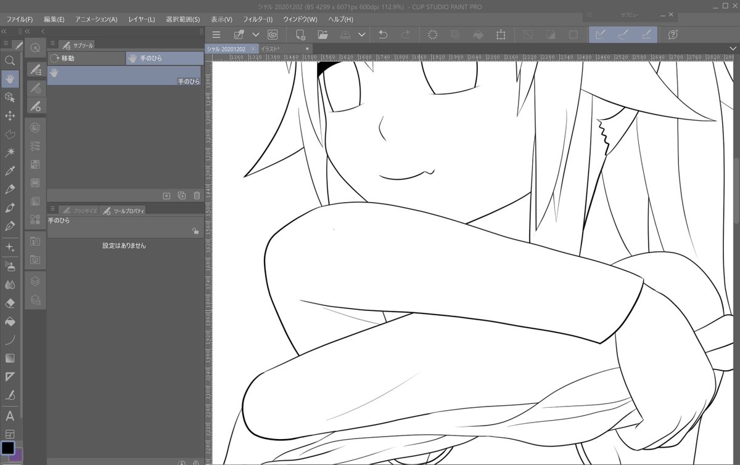This screenshot has height=465, width=740.
Task: Switch to the ブラシサイズ palette tab
Action: 80,211
